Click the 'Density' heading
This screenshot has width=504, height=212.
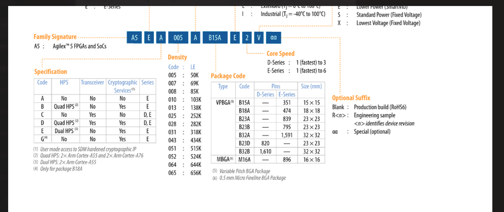(177, 57)
